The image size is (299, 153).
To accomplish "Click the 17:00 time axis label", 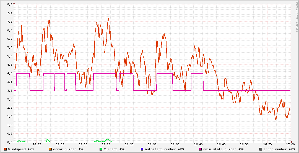I will click(x=290, y=144).
